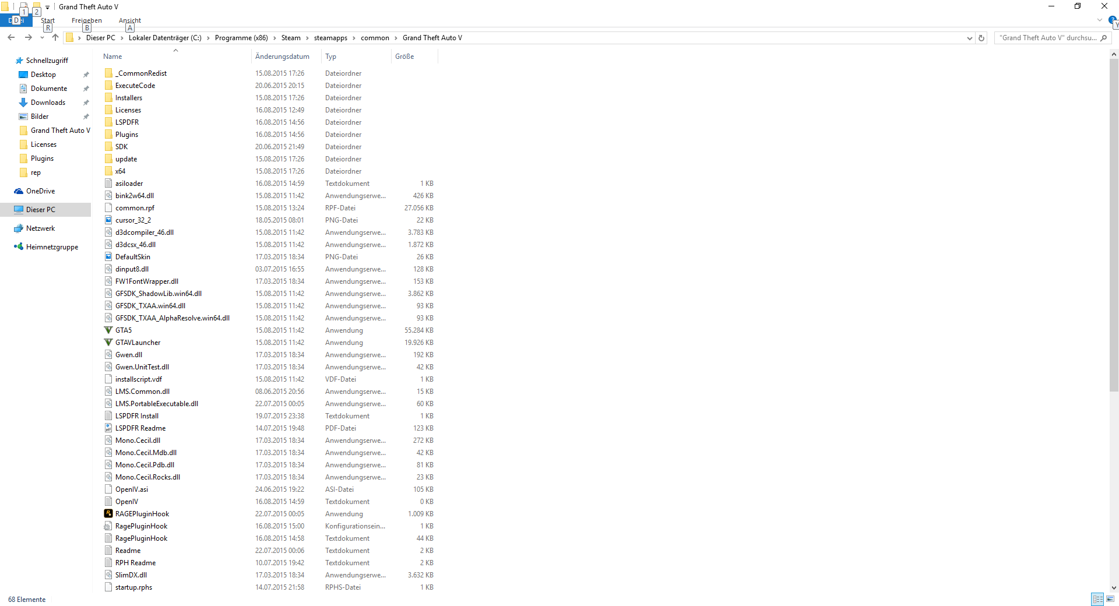Click the Bilder icon in sidebar
1119x606 pixels.
(x=23, y=117)
